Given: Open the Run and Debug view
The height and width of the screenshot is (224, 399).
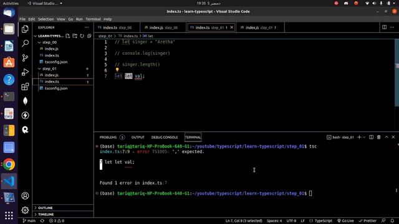Looking at the screenshot, I should click(25, 72).
